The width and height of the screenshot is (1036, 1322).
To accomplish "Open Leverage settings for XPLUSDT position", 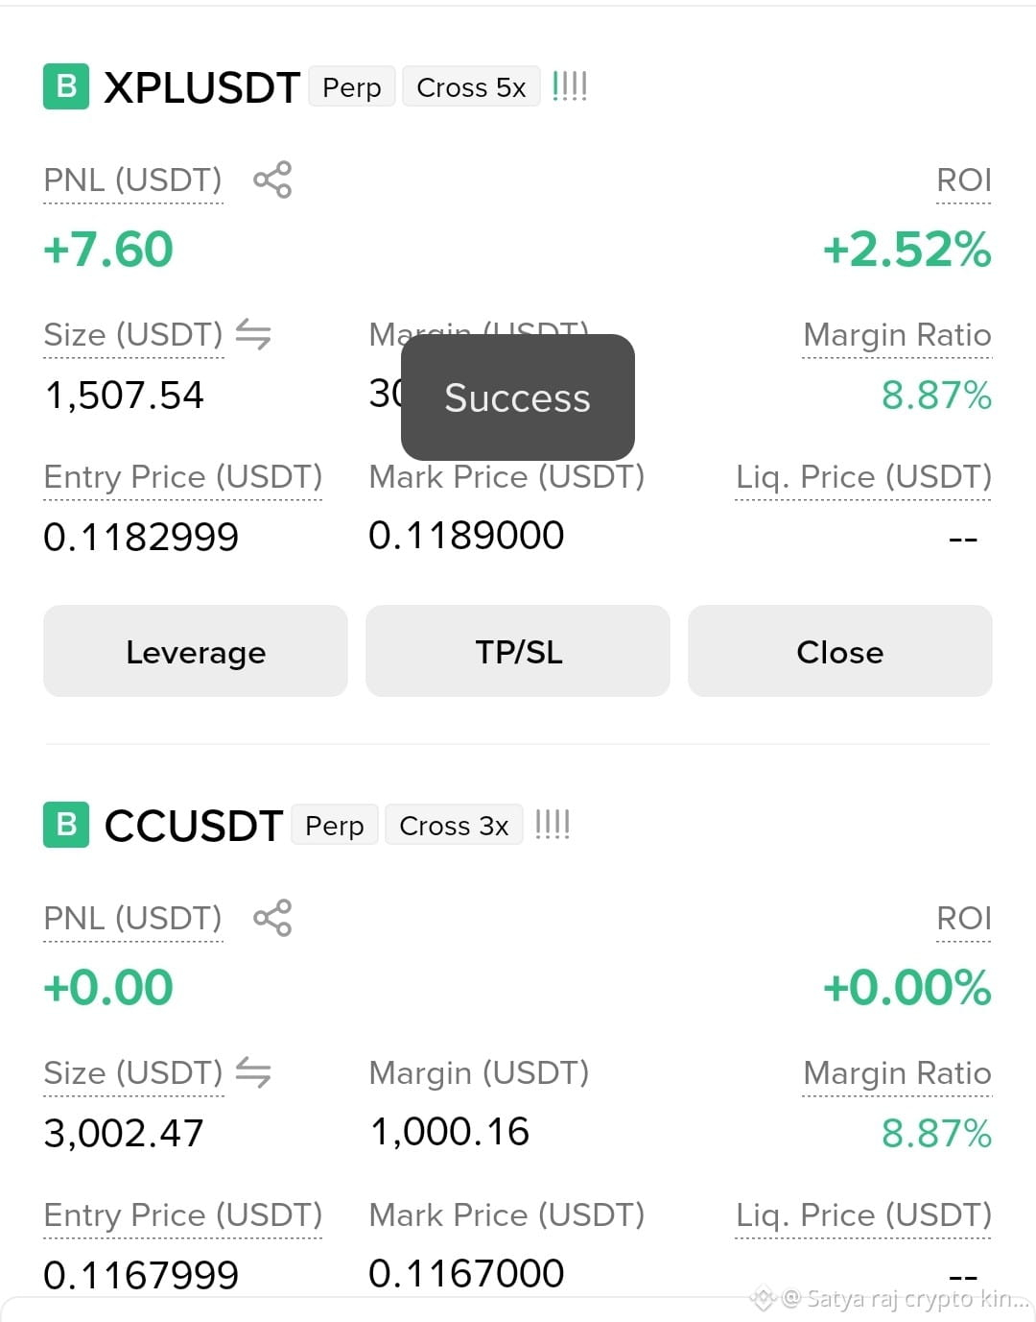I will (196, 651).
